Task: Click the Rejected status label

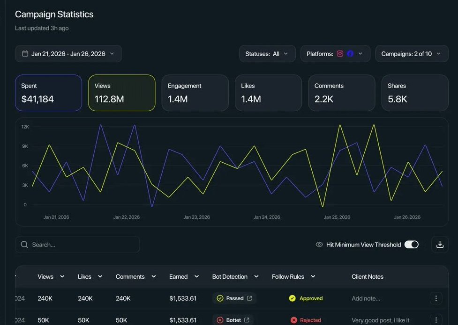Action: pyautogui.click(x=310, y=320)
